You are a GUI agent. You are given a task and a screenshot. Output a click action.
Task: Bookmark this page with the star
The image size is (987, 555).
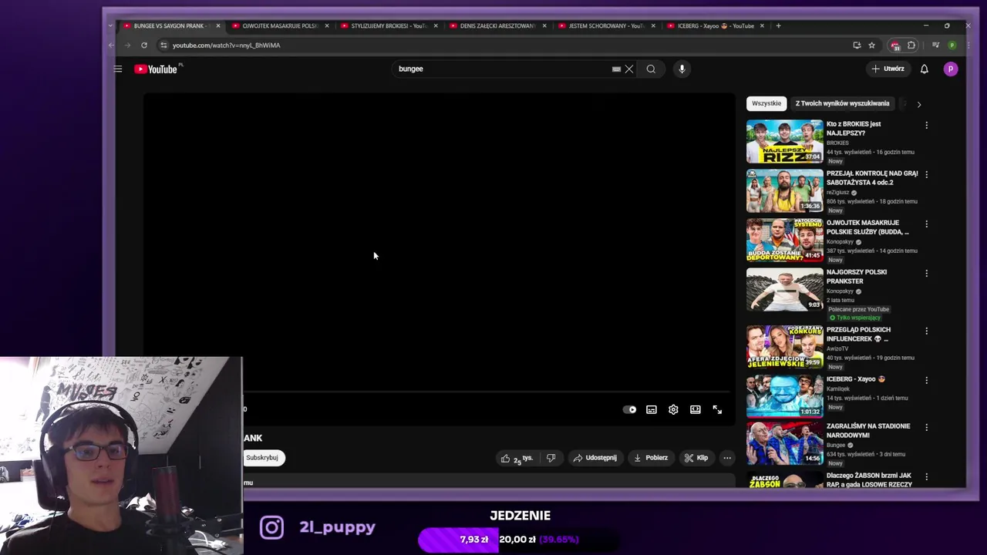(871, 45)
